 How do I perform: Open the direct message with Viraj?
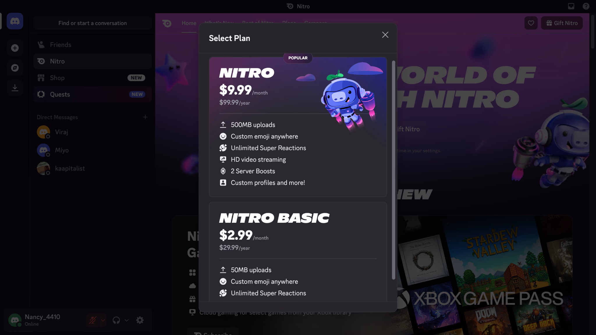[x=93, y=132]
